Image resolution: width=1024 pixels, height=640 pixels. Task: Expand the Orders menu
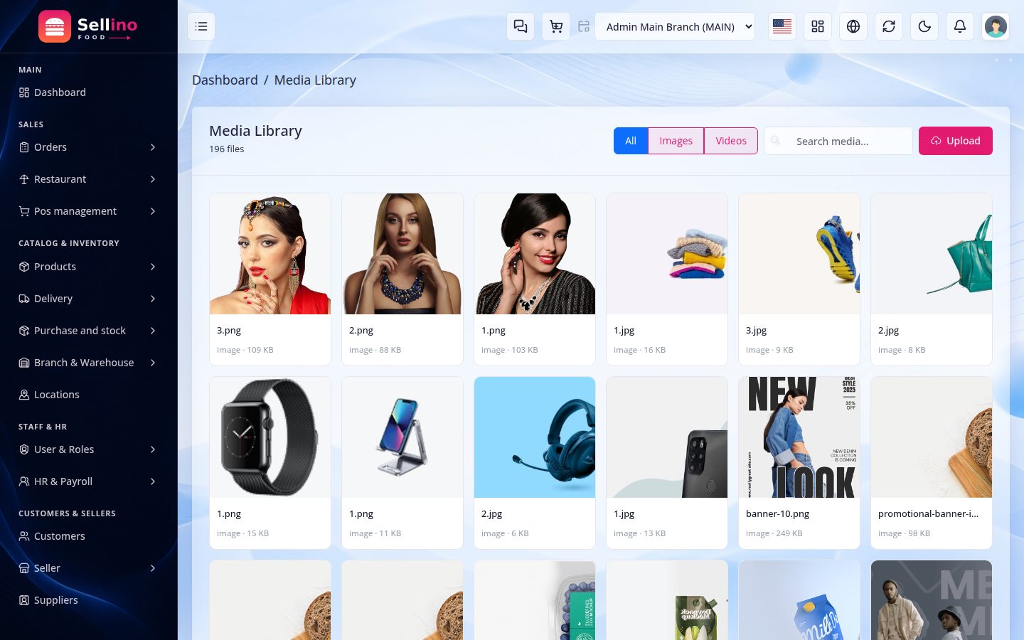coord(89,147)
